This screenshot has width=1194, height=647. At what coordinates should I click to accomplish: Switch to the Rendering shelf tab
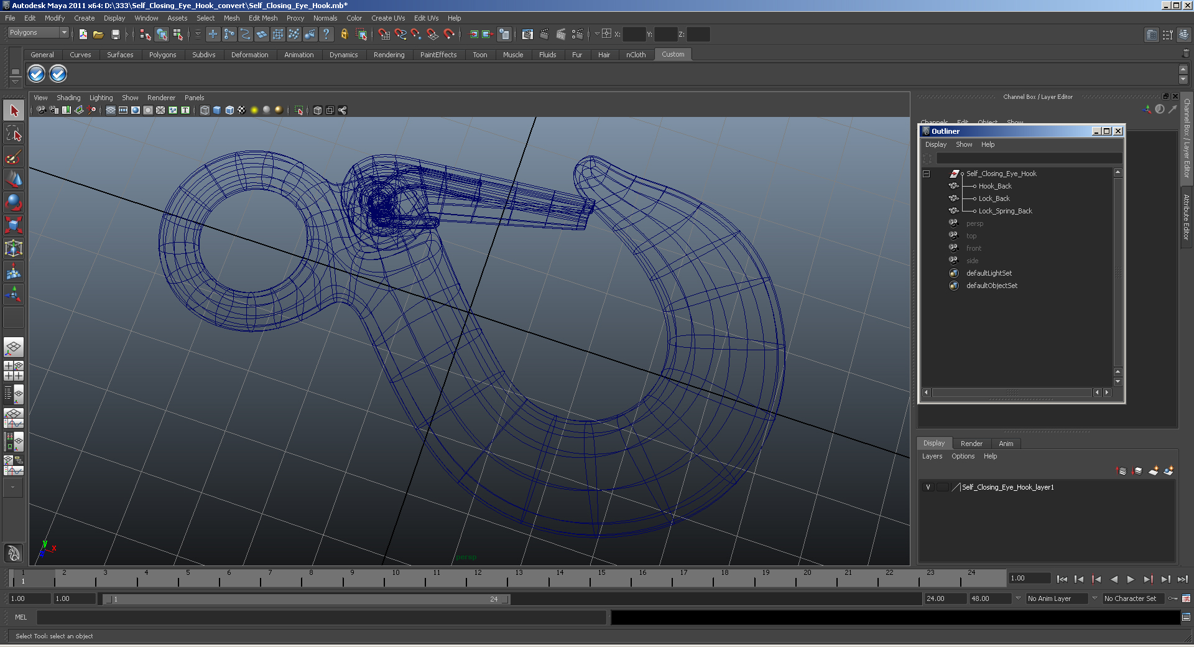click(389, 55)
